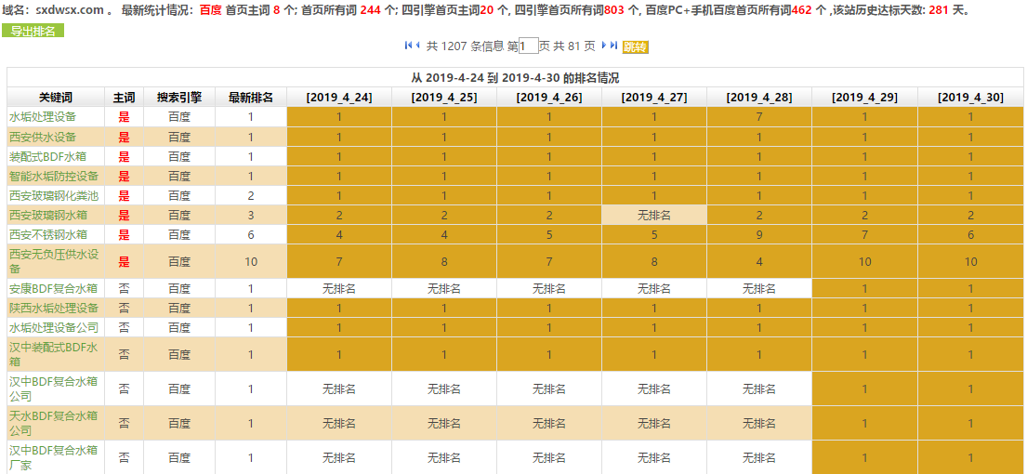Click the next page arrow
This screenshot has height=474, width=1027.
click(x=603, y=46)
